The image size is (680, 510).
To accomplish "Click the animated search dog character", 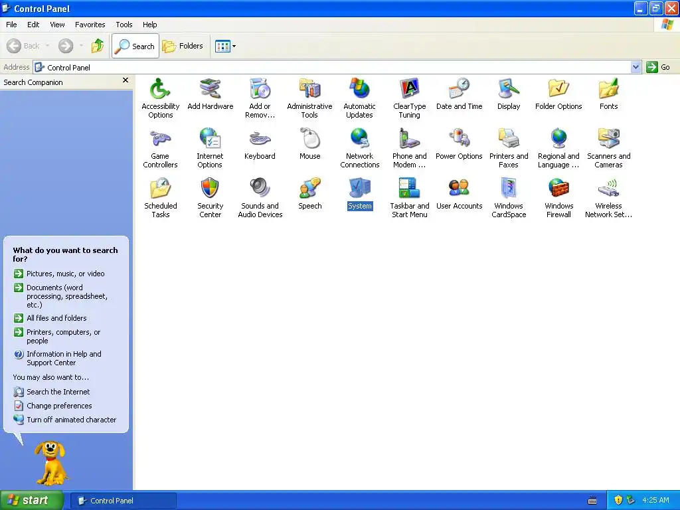I will point(51,463).
